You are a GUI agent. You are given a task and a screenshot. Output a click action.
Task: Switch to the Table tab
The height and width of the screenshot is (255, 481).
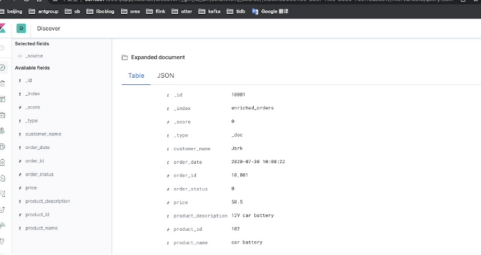[x=136, y=75]
